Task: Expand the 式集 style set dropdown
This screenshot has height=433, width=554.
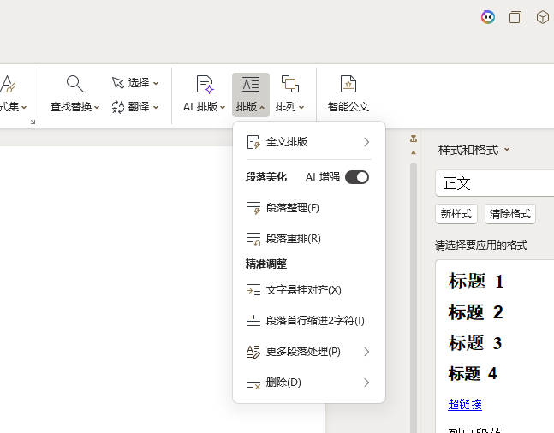Action: [x=24, y=107]
